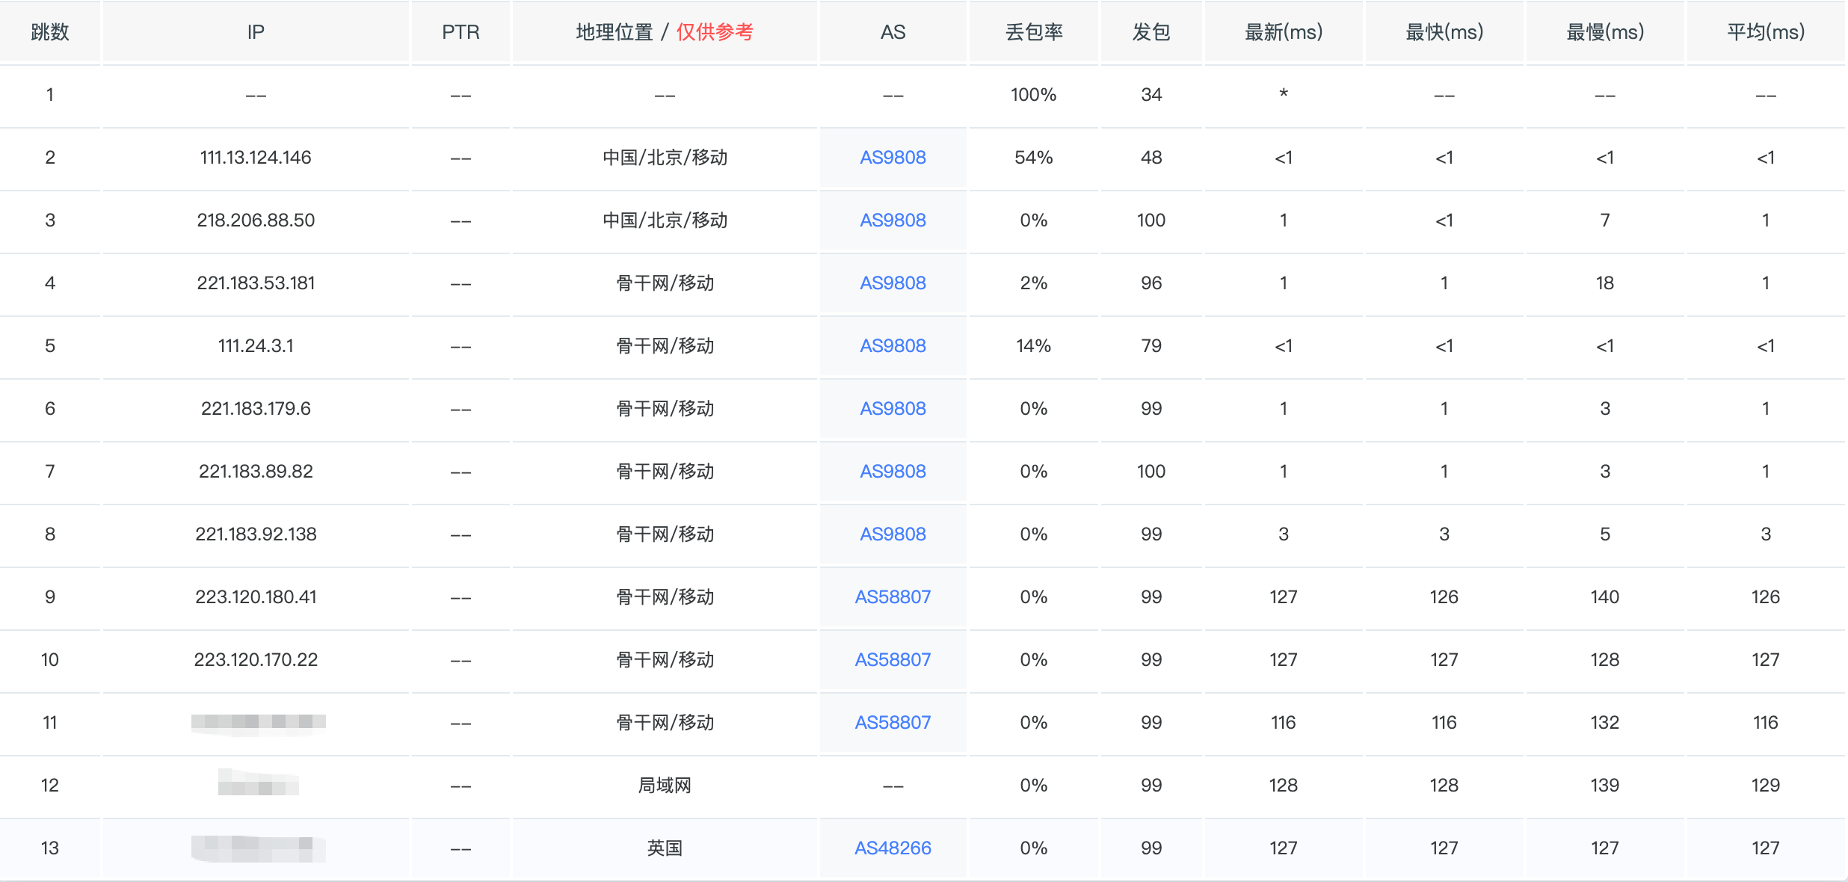Open AS48266 link in hop 13
This screenshot has height=882, width=1848.
tap(893, 848)
